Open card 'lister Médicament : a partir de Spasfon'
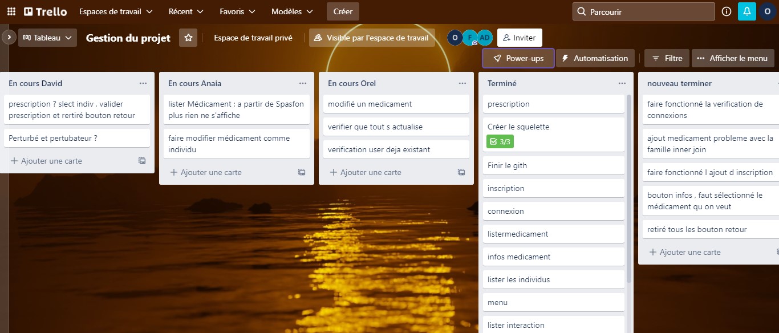 pyautogui.click(x=237, y=109)
